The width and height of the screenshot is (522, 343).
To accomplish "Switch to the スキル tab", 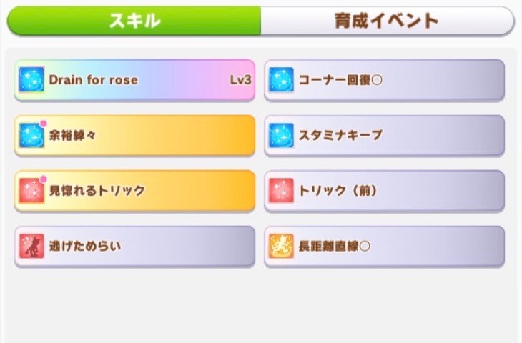I will (134, 21).
